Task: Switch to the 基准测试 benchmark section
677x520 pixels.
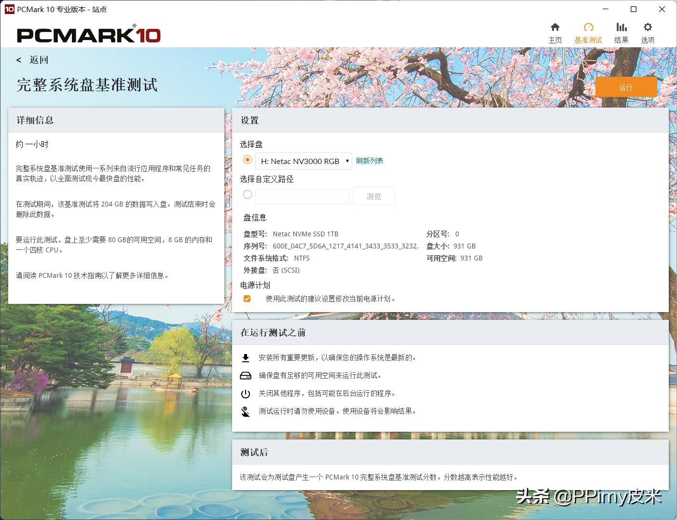Action: pyautogui.click(x=588, y=32)
